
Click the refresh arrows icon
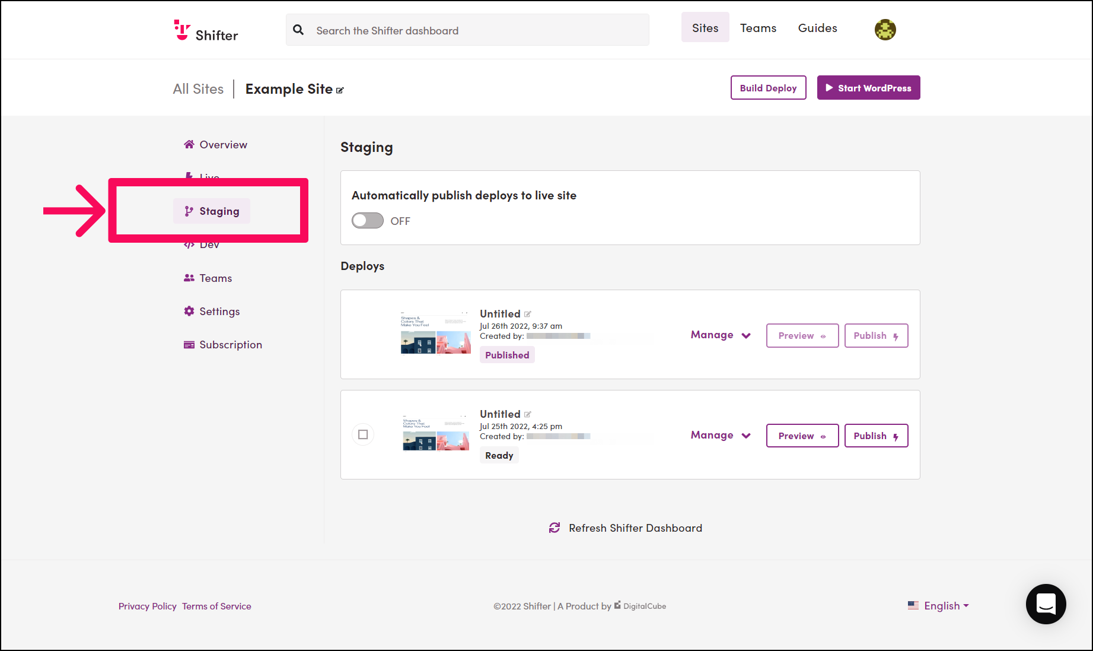[555, 528]
